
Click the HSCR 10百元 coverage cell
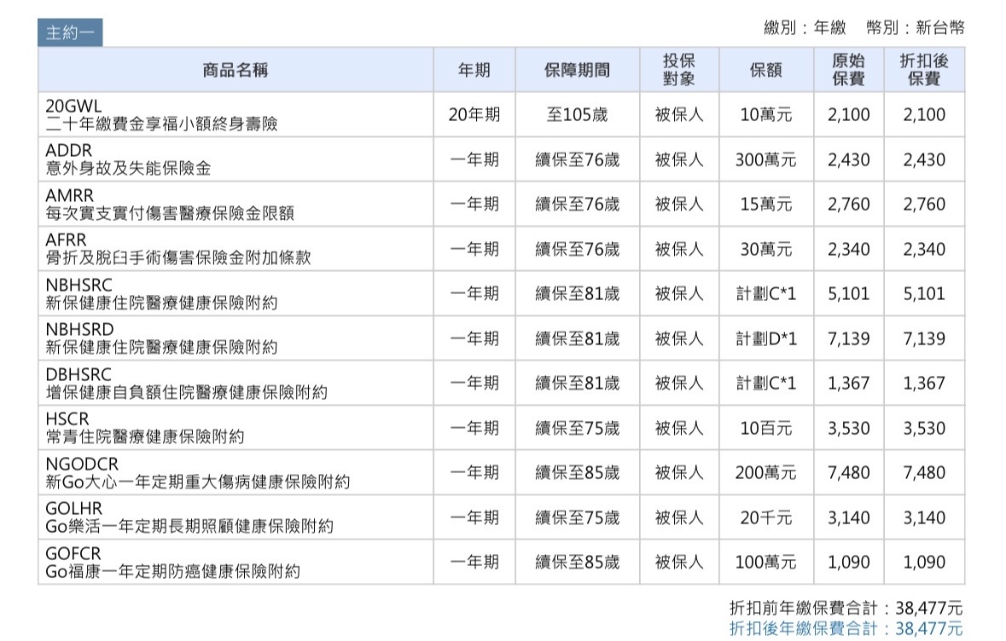pos(765,428)
